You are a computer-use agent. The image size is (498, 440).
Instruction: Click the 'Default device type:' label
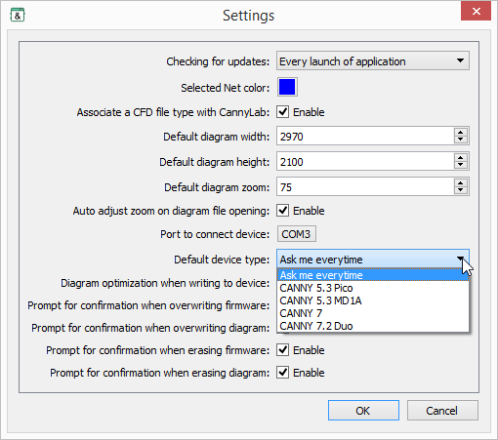222,260
